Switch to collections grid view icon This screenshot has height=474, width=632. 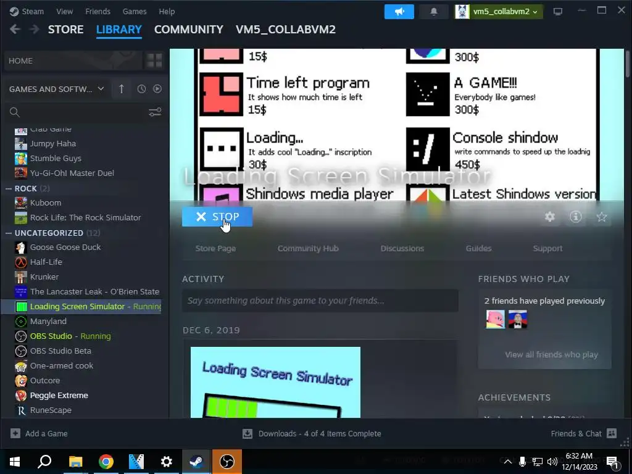click(154, 61)
